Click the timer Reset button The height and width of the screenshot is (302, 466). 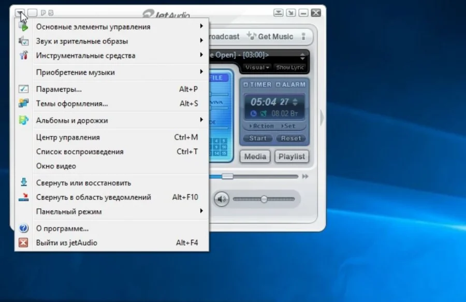click(x=291, y=138)
